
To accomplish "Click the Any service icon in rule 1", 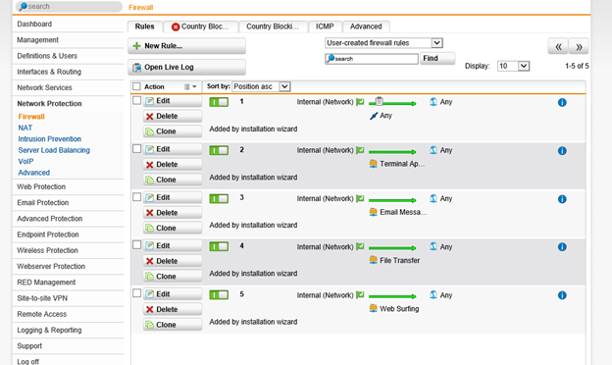I will 374,116.
